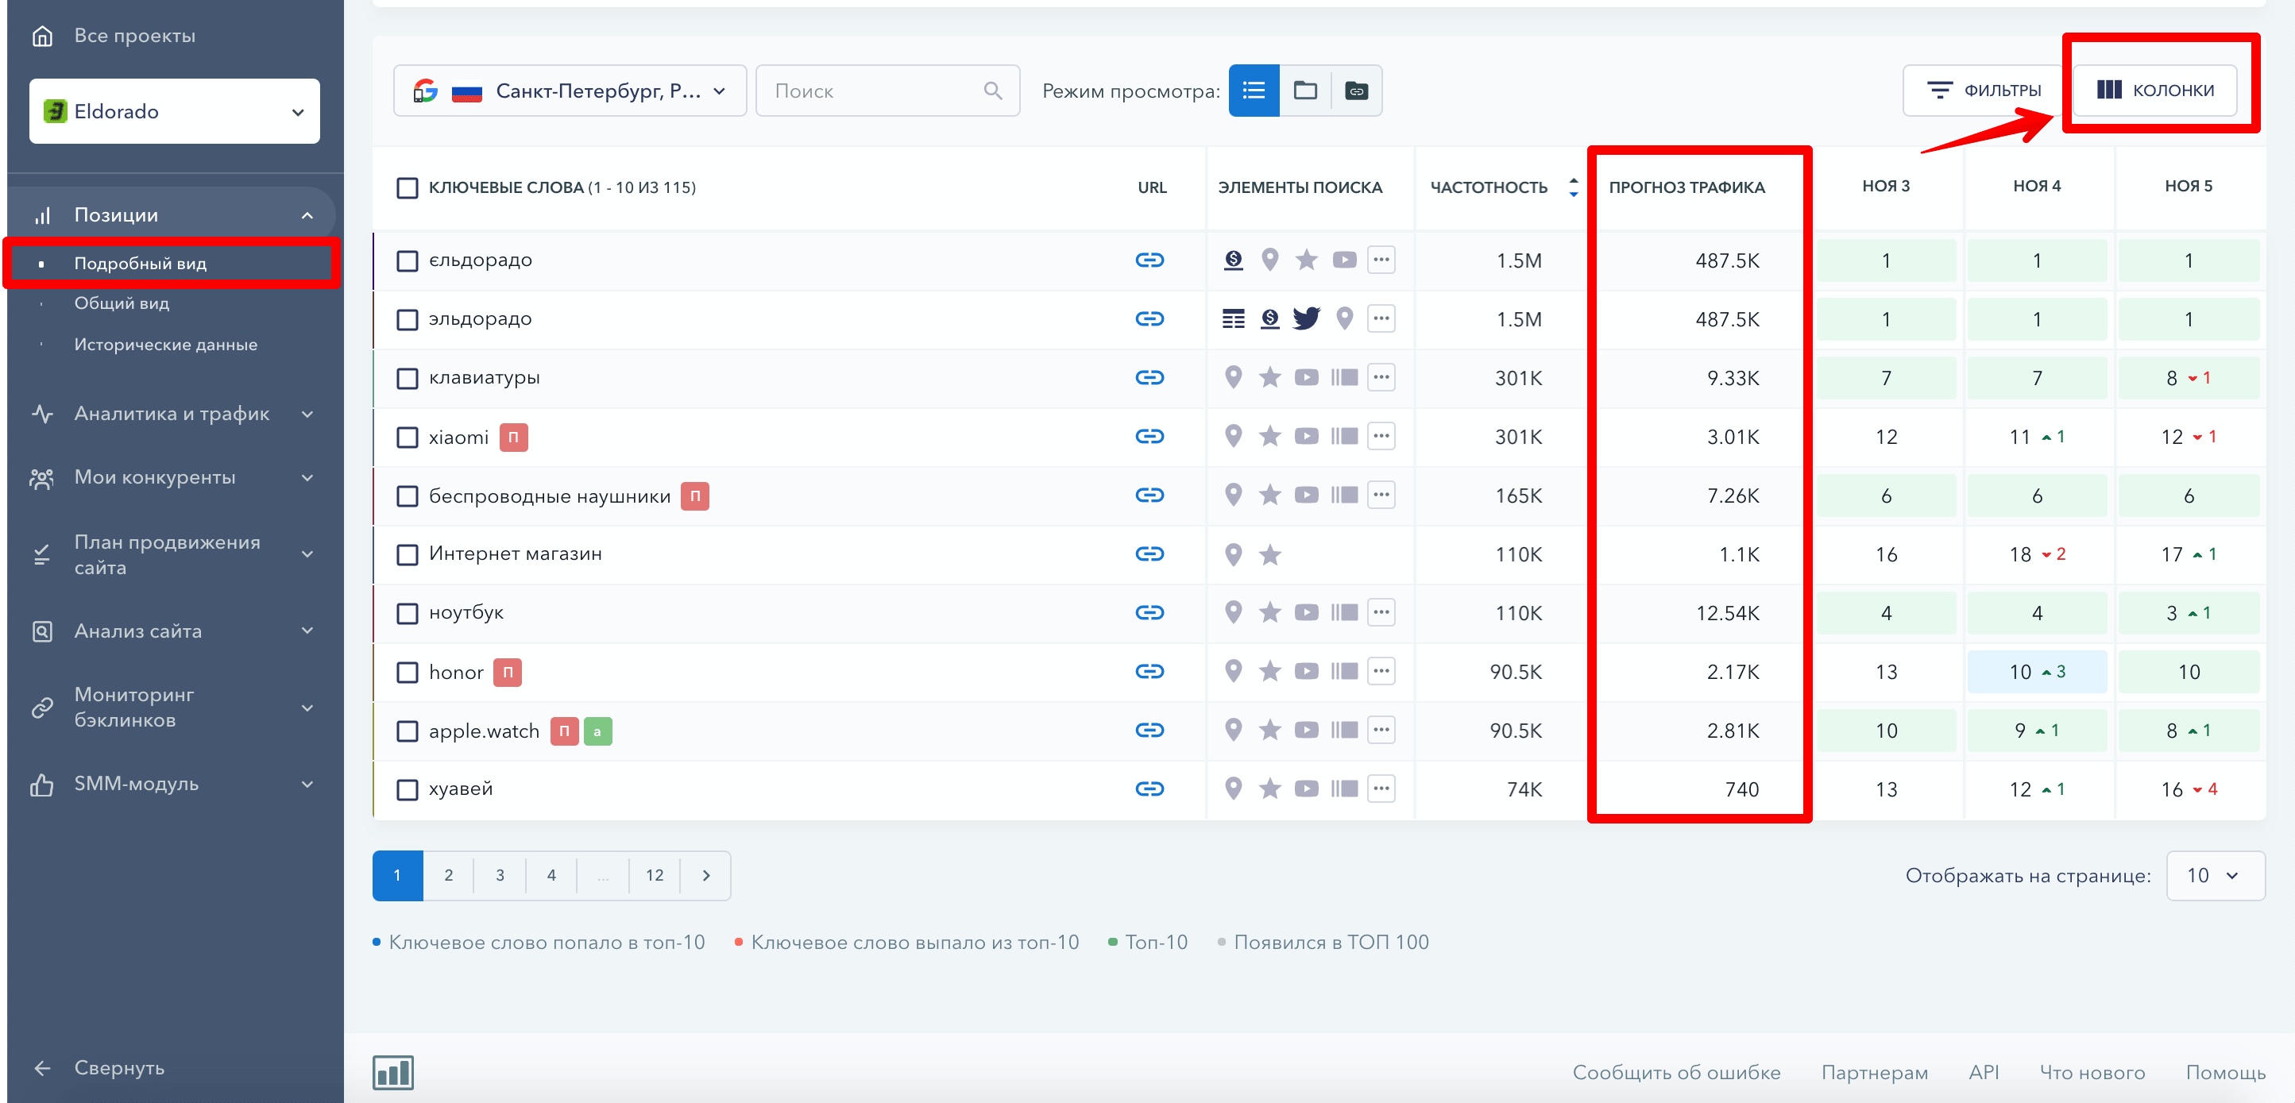
Task: Check the honor keyword checkbox
Action: [x=408, y=672]
